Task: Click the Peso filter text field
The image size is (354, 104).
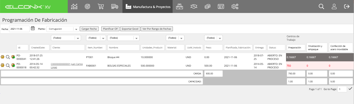Action: (214, 47)
